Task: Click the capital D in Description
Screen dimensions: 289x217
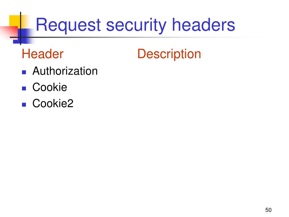Action: point(142,54)
